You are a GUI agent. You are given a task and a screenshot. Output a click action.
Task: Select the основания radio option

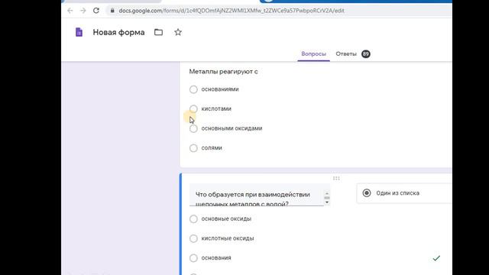[x=193, y=258]
